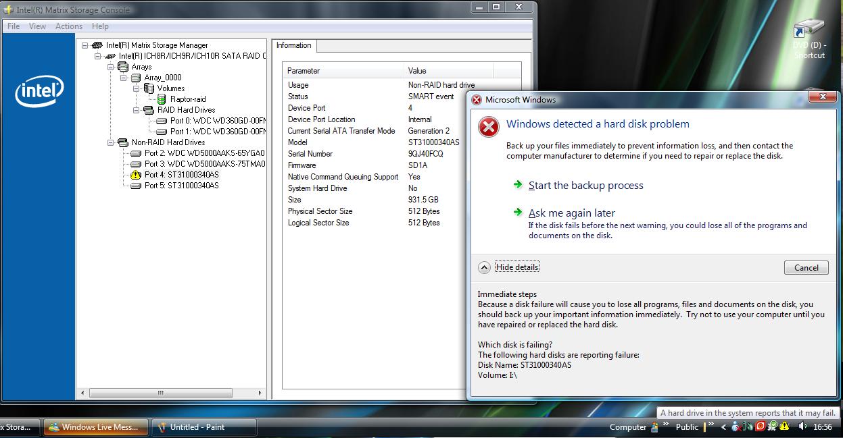Open the View menu

click(x=38, y=26)
